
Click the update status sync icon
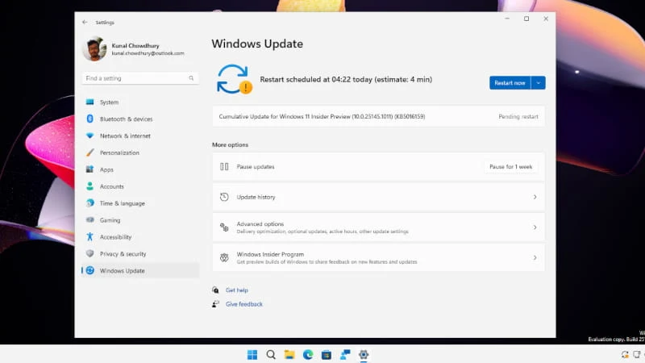(x=234, y=79)
